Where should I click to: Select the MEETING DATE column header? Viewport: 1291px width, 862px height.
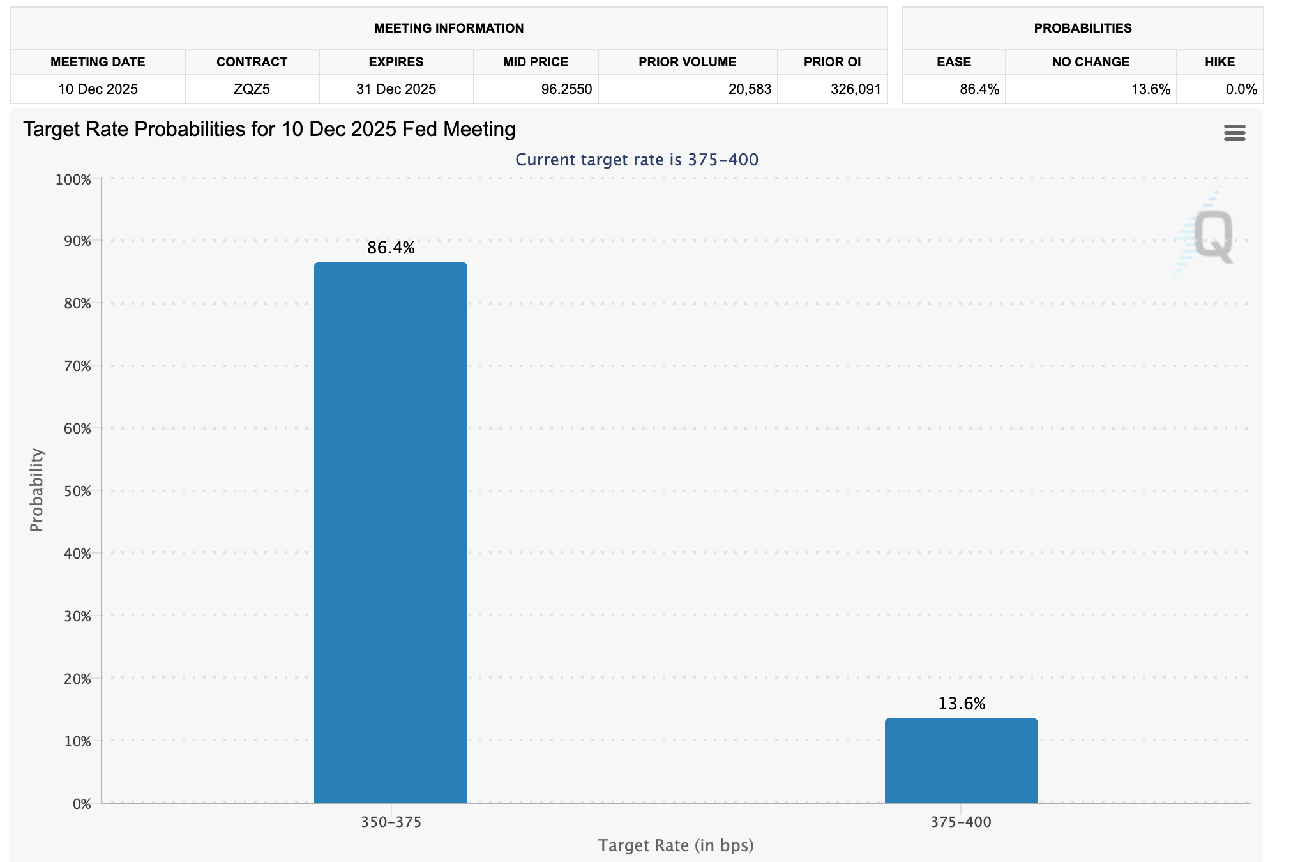[x=98, y=62]
